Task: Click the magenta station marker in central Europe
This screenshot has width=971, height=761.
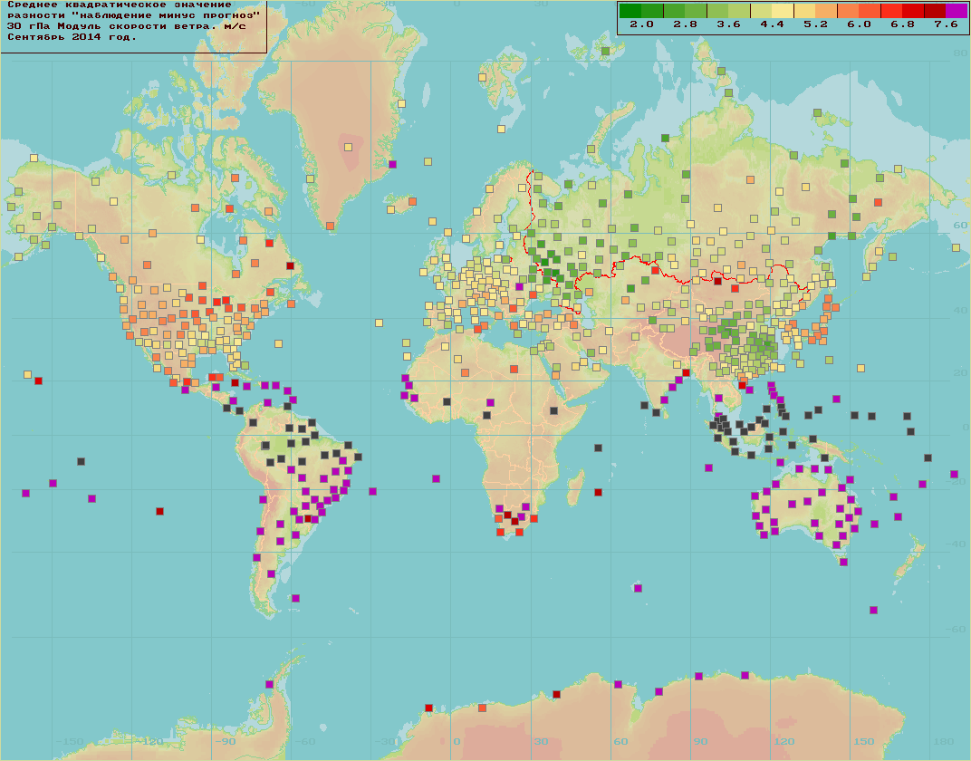Action: (x=520, y=286)
